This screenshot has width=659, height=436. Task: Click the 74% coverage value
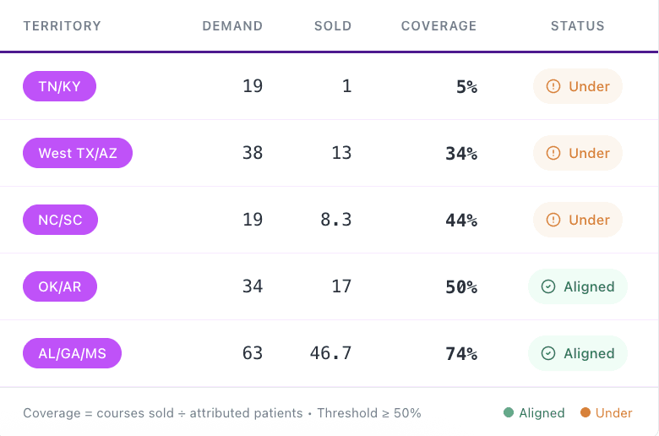click(461, 353)
